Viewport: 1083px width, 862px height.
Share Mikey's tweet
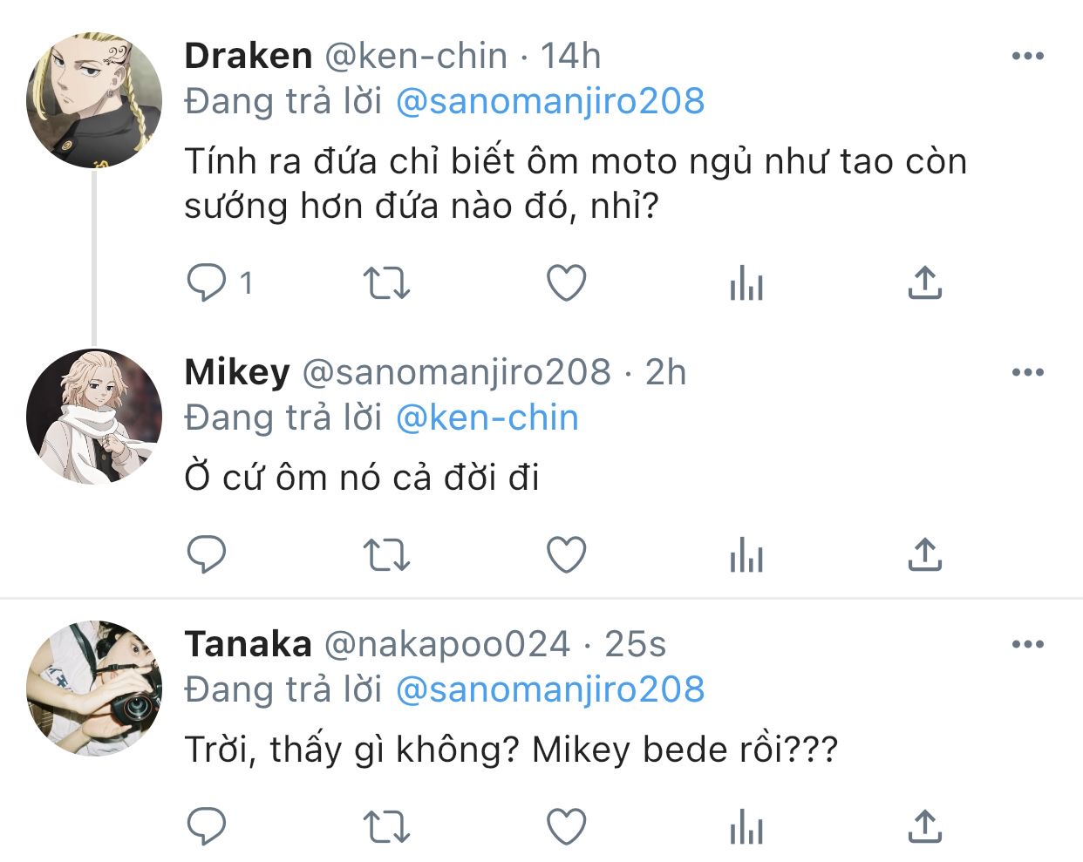click(924, 554)
